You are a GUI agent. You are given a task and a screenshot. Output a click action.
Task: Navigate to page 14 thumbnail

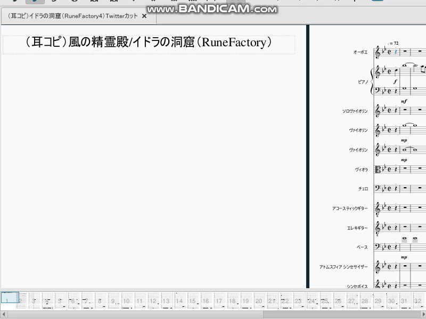pyautogui.click(x=179, y=300)
